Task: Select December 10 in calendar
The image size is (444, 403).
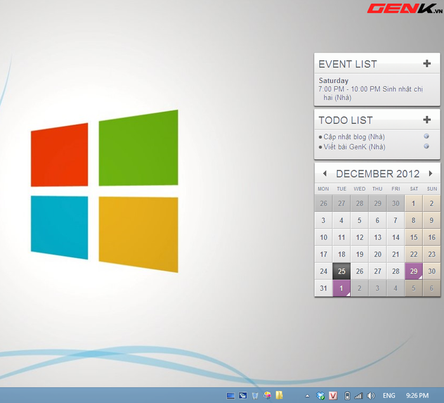Action: [x=323, y=237]
